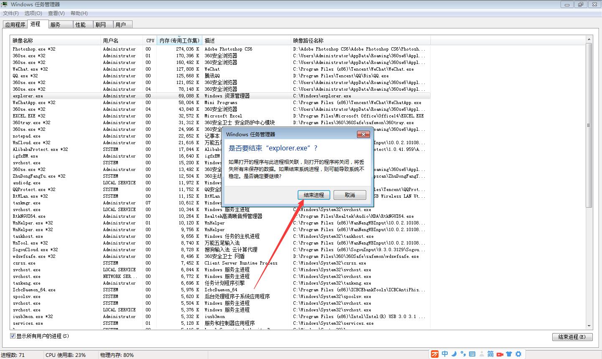Viewport: 602px width, 359px height.
Task: Switch to the 应用程序 tab
Action: [x=15, y=25]
